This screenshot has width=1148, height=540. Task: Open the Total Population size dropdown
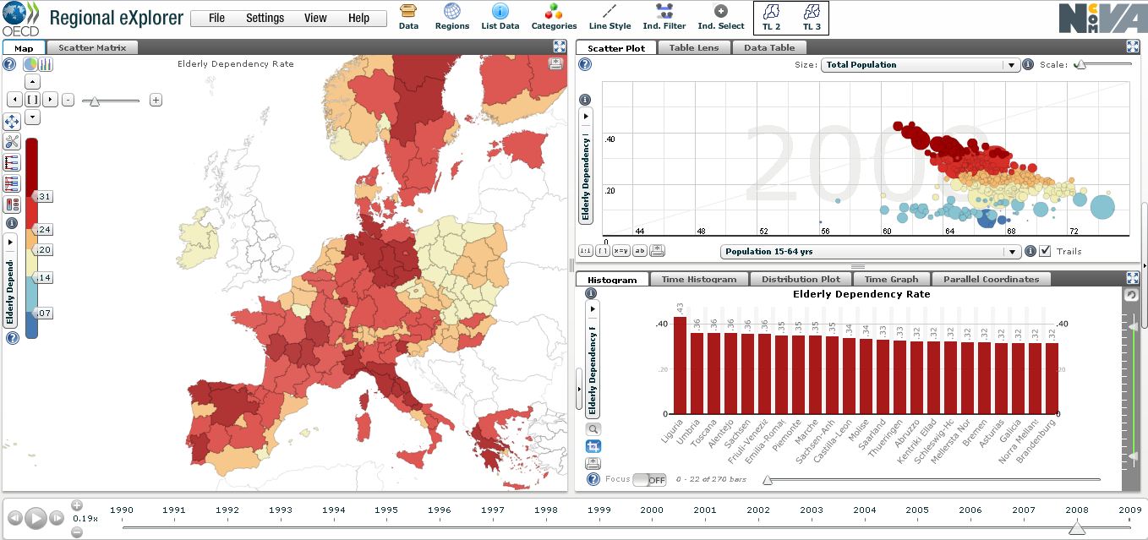pos(920,64)
